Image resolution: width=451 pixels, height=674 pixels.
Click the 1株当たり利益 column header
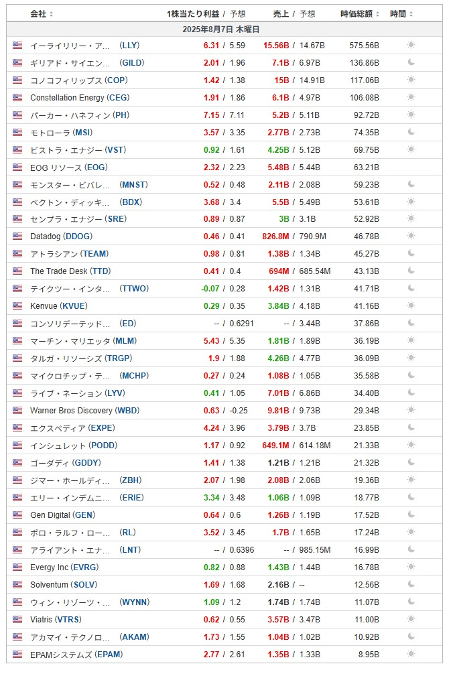pos(193,14)
